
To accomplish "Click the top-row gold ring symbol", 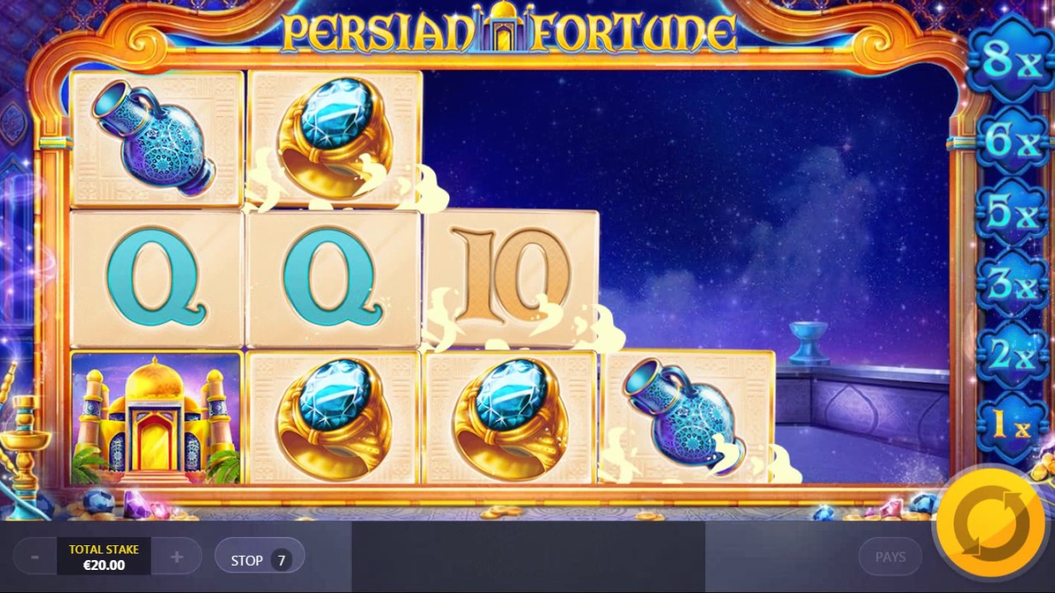I will tap(335, 138).
